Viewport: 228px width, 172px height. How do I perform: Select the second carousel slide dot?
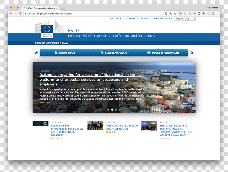pyautogui.click(x=112, y=110)
